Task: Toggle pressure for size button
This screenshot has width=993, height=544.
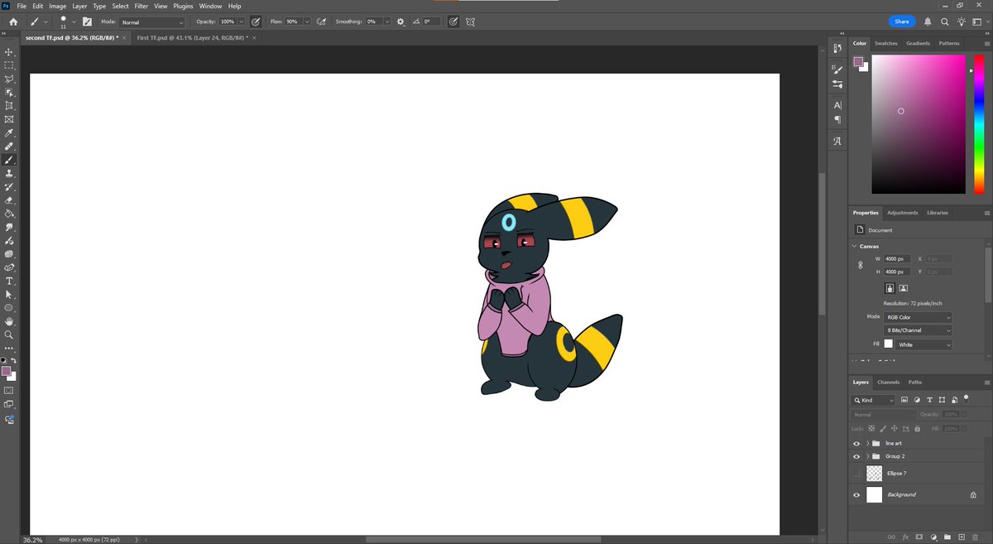Action: coord(453,22)
